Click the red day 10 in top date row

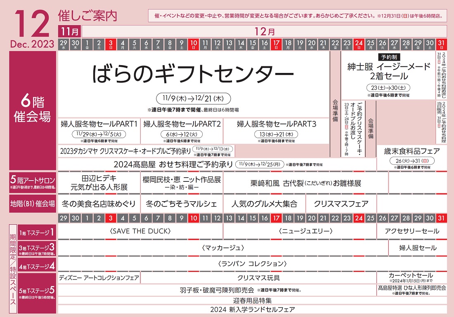[x=194, y=44]
